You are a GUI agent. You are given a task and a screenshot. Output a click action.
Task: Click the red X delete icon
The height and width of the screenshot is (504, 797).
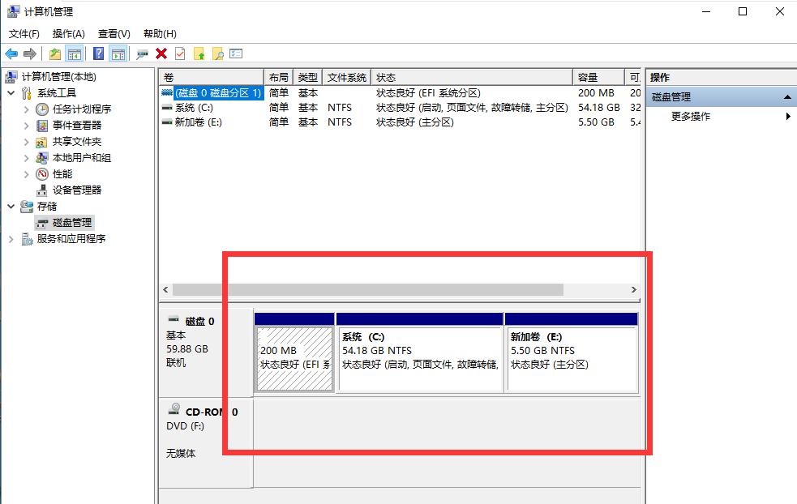[x=161, y=53]
